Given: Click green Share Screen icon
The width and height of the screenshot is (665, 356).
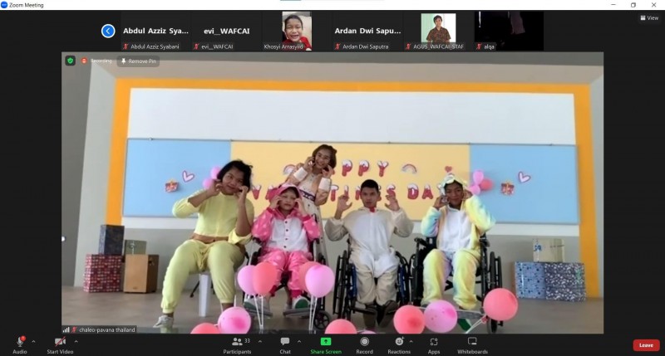Looking at the screenshot, I should click(326, 342).
